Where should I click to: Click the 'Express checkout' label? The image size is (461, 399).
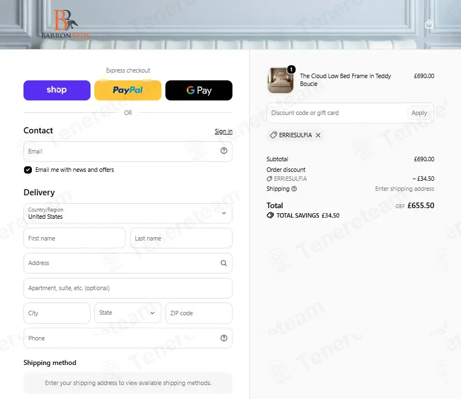click(128, 70)
